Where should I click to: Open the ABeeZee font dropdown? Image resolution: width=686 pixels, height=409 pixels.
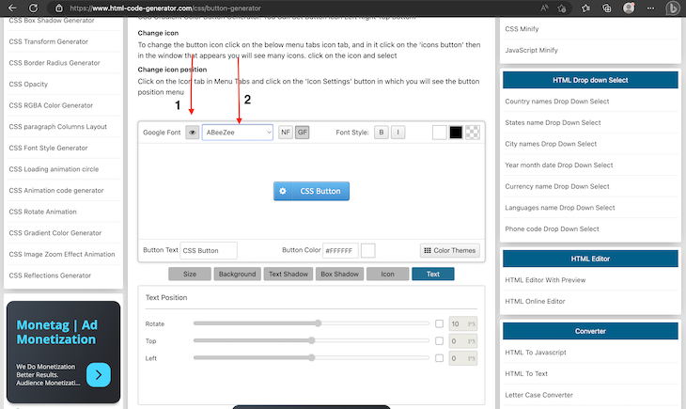[x=237, y=133]
